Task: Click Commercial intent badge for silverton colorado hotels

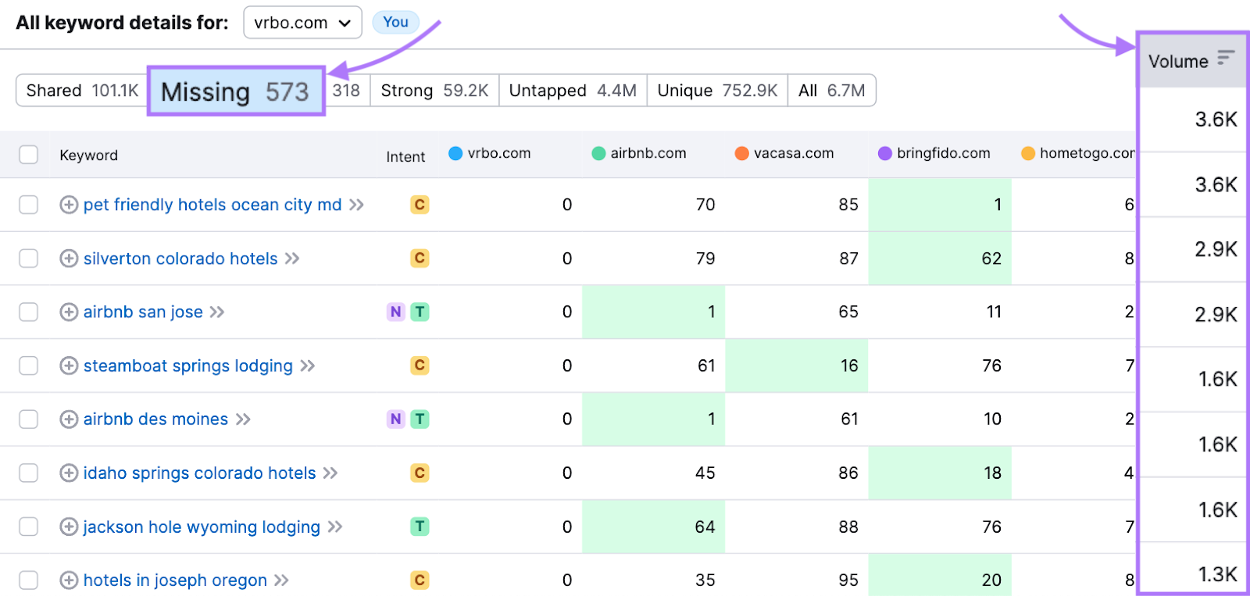Action: click(x=420, y=259)
